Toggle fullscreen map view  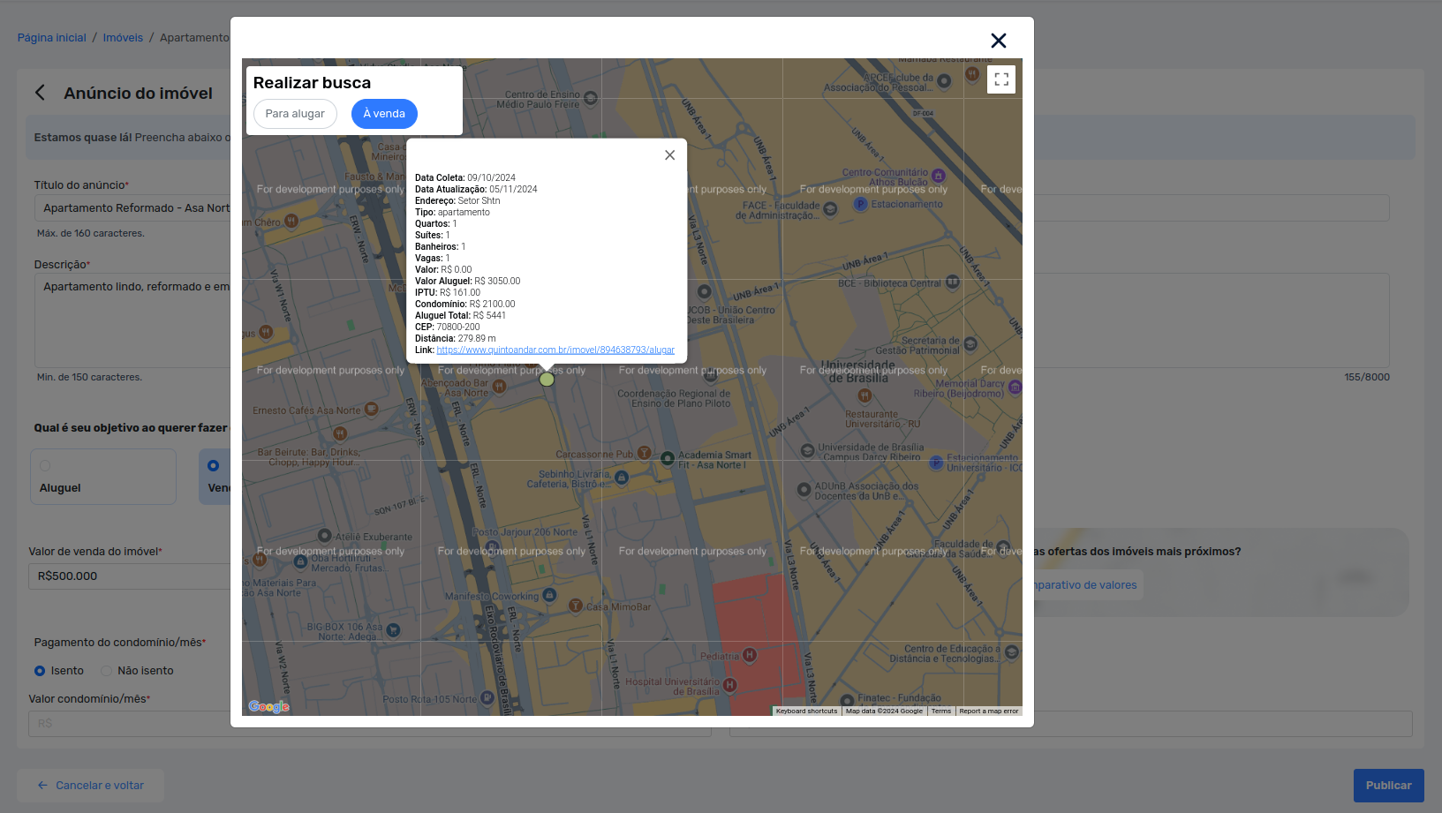point(1000,79)
